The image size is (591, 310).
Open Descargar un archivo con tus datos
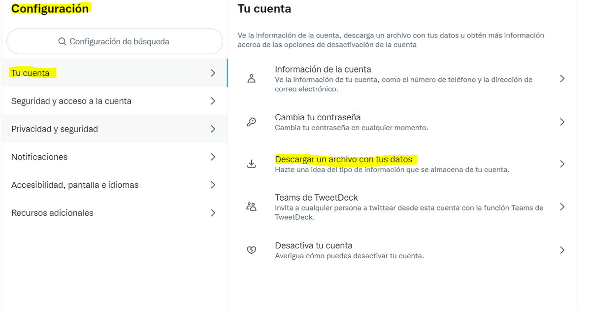coord(345,159)
